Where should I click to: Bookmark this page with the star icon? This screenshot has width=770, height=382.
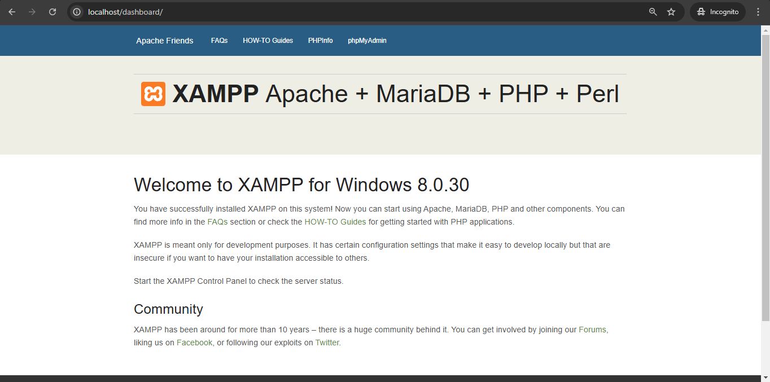coord(671,12)
